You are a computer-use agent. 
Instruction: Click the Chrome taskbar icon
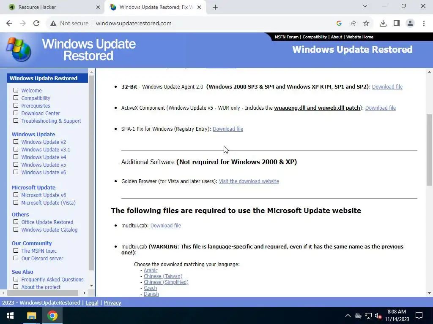point(52,316)
